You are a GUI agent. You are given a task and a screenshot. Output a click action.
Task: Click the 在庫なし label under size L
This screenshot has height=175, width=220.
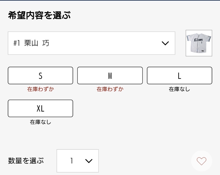click(x=180, y=89)
